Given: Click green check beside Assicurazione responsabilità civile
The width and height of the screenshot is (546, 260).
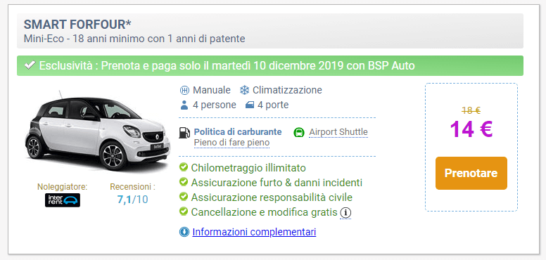Looking at the screenshot, I should point(184,197).
